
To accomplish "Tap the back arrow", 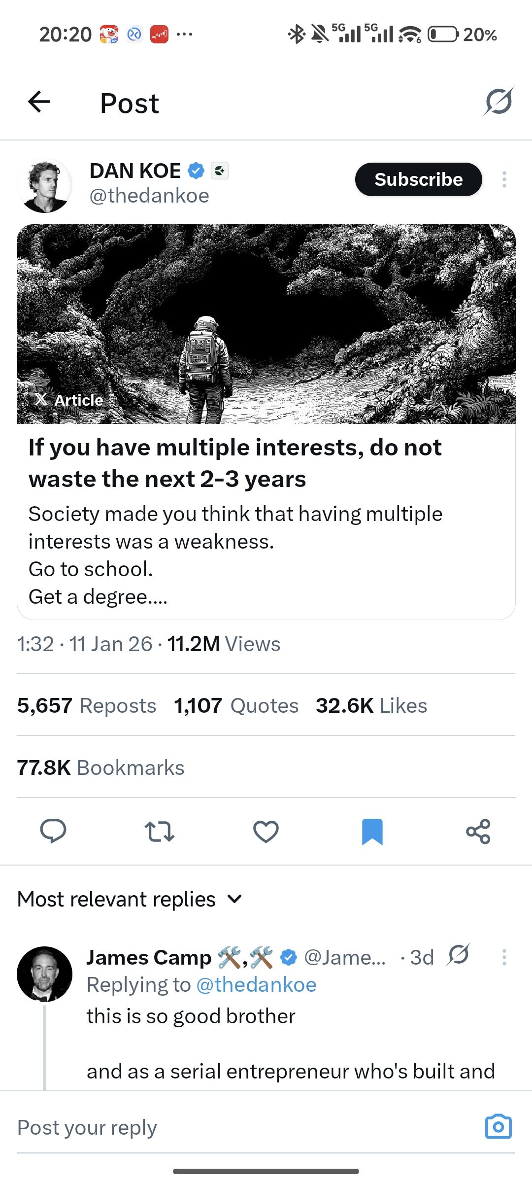I will [39, 103].
